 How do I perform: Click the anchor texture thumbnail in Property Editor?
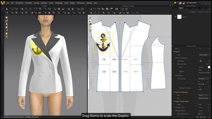pos(200,61)
